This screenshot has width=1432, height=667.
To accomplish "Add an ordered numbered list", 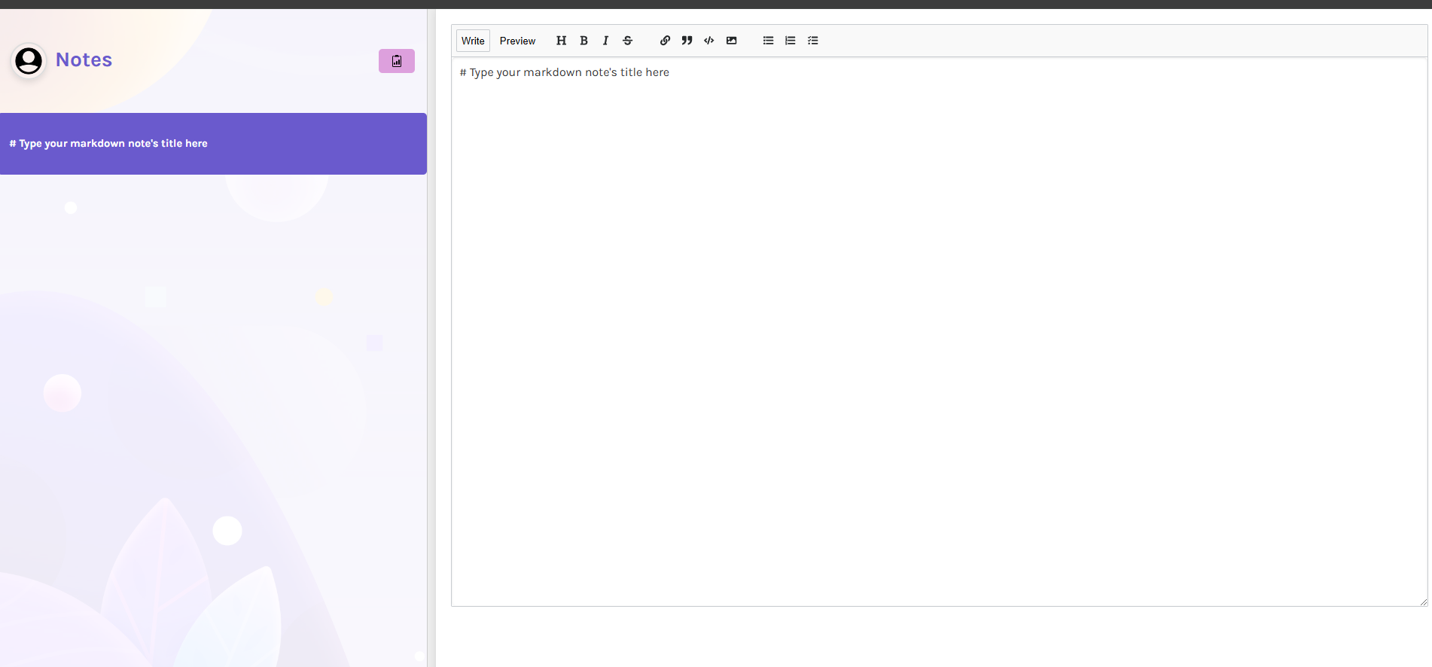I will (x=791, y=41).
